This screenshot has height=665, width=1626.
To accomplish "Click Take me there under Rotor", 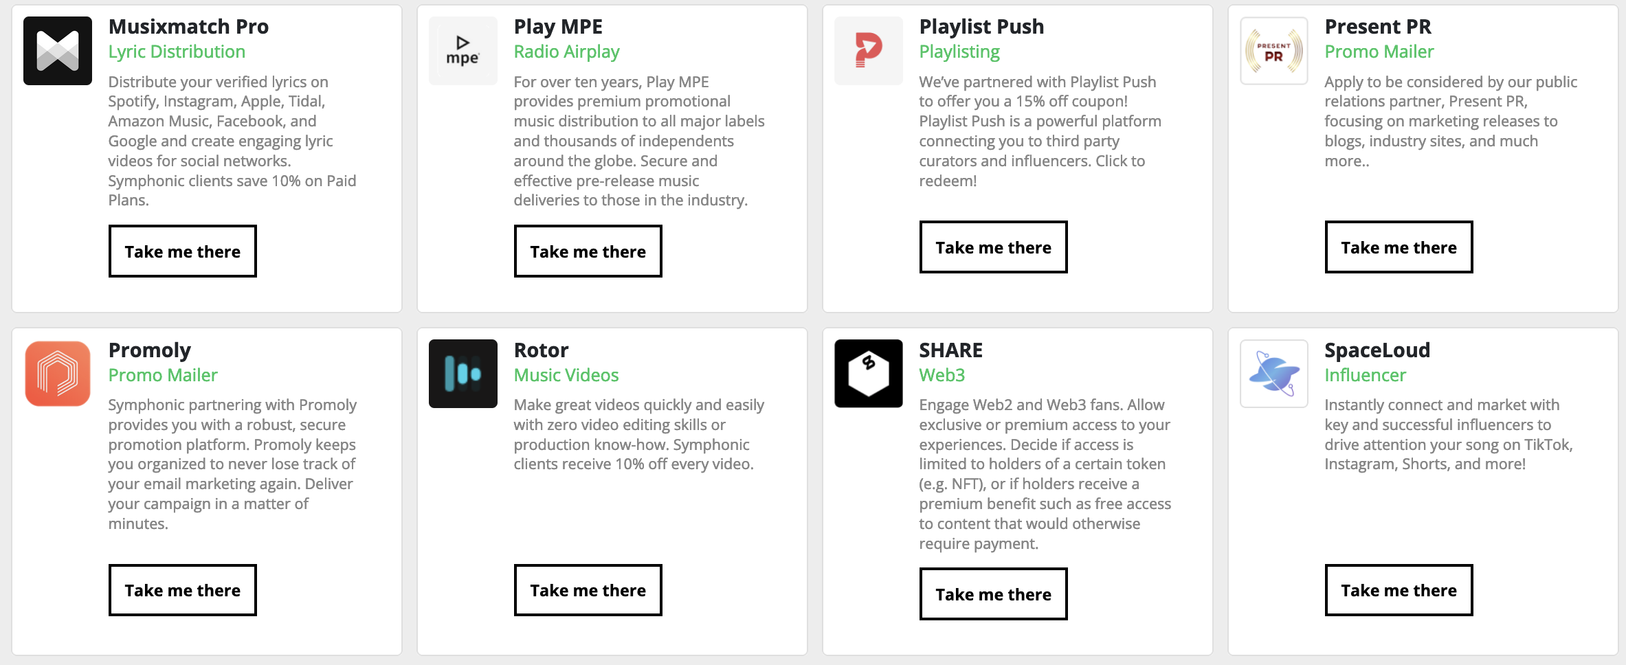I will (588, 590).
